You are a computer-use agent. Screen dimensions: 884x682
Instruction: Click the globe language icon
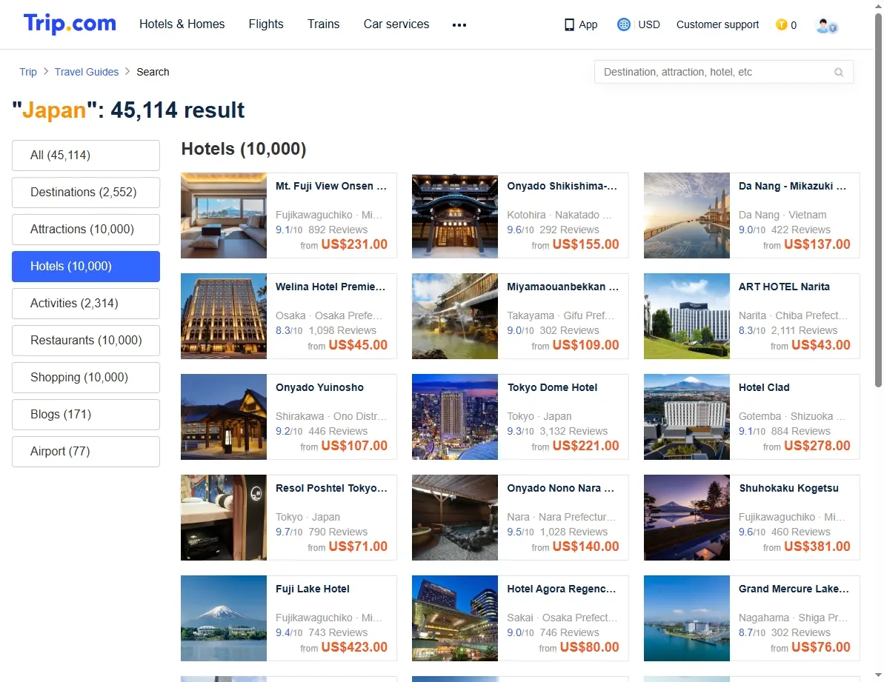coord(623,24)
